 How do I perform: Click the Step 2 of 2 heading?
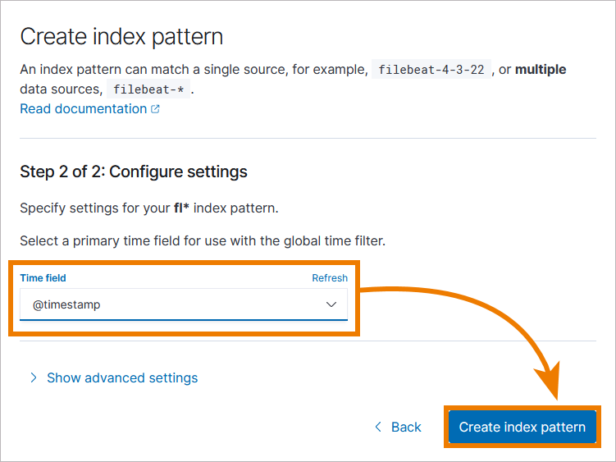(x=134, y=172)
